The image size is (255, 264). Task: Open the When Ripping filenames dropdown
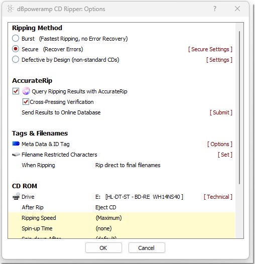tap(128, 165)
